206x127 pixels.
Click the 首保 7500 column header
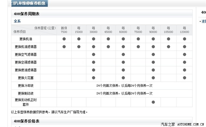64,30
